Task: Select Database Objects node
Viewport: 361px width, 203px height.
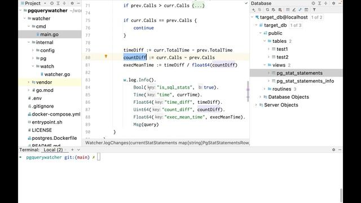Action: [x=288, y=97]
